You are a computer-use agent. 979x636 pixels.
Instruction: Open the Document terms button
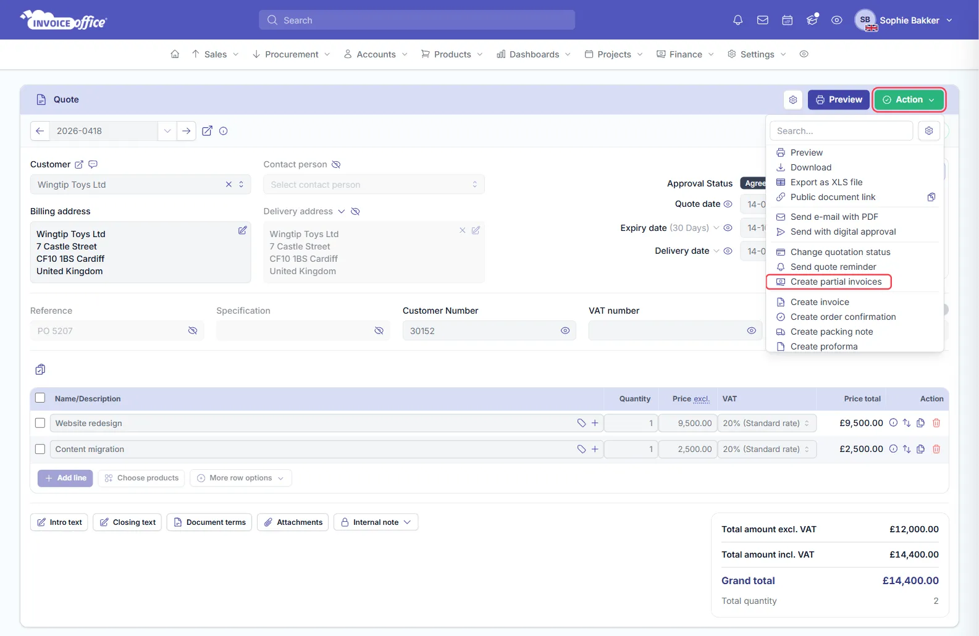(x=209, y=522)
